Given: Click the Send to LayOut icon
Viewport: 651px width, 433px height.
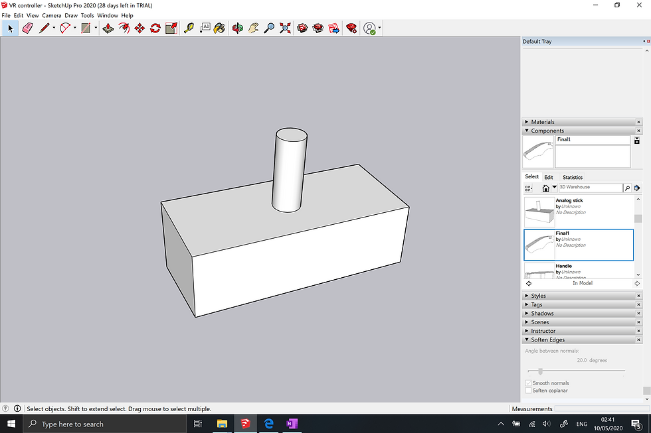Looking at the screenshot, I should [x=333, y=28].
